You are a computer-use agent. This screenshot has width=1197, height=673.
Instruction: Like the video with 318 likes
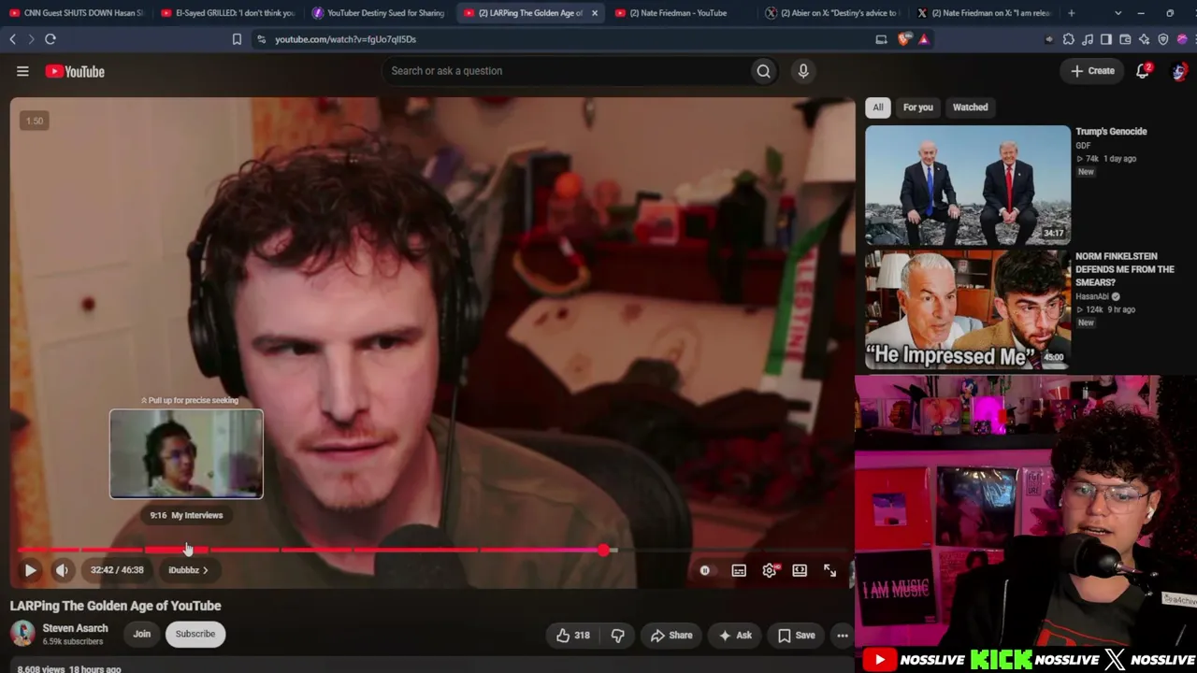pos(572,636)
